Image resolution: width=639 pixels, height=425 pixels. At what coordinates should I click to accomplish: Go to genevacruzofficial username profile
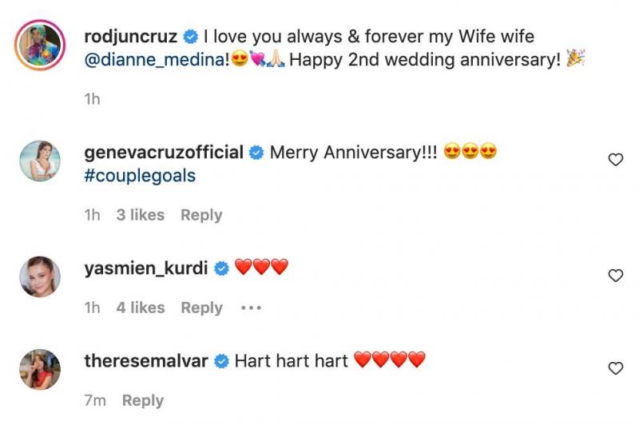coord(163,152)
